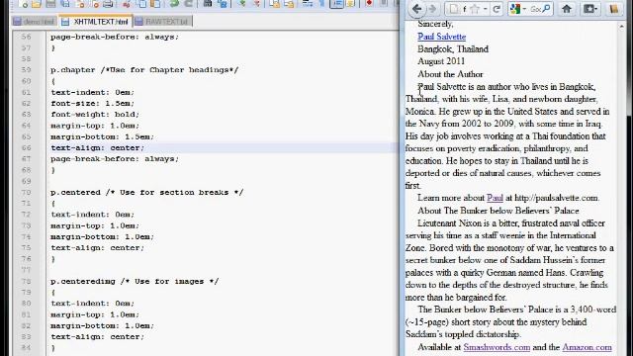Viewport: 633px width, 356px height.
Task: Open the Bookmarks menu button
Action: [589, 9]
